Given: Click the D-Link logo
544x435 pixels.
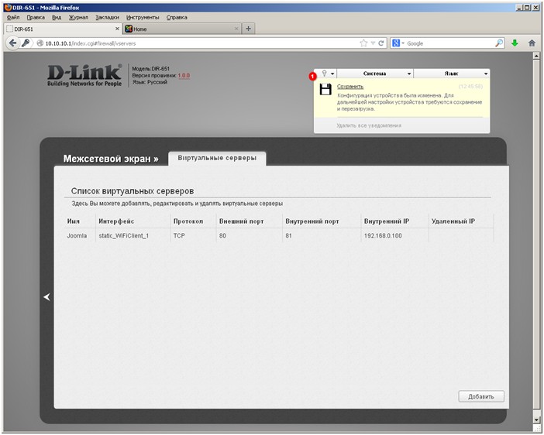Looking at the screenshot, I should point(84,75).
